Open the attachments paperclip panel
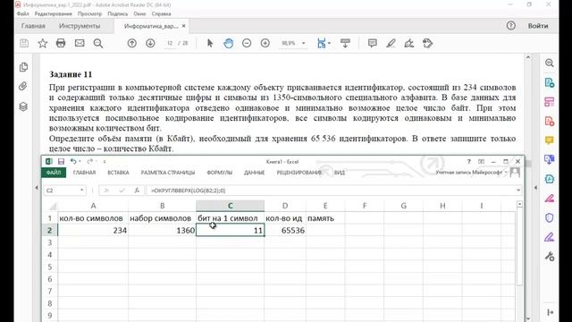 [23, 87]
